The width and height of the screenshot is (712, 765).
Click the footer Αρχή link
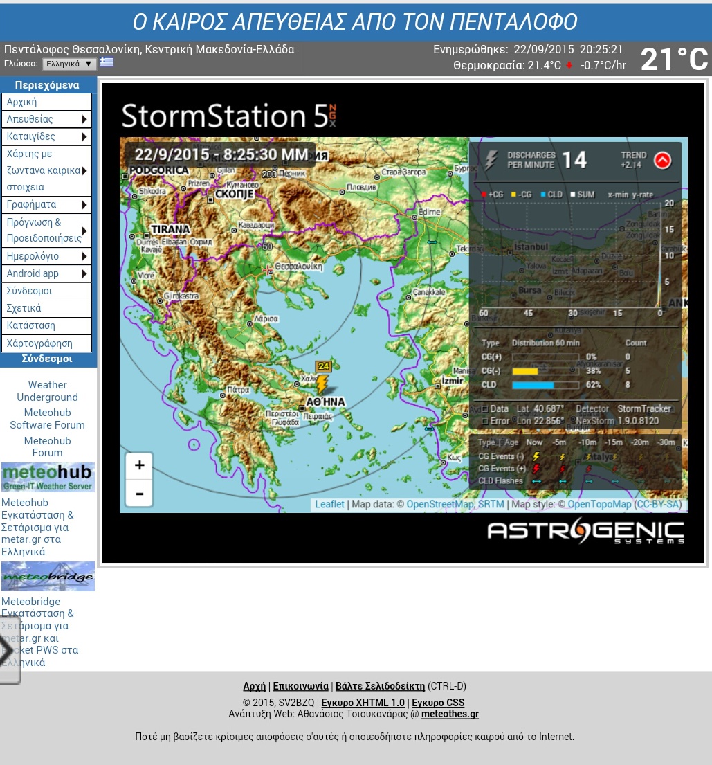(254, 686)
